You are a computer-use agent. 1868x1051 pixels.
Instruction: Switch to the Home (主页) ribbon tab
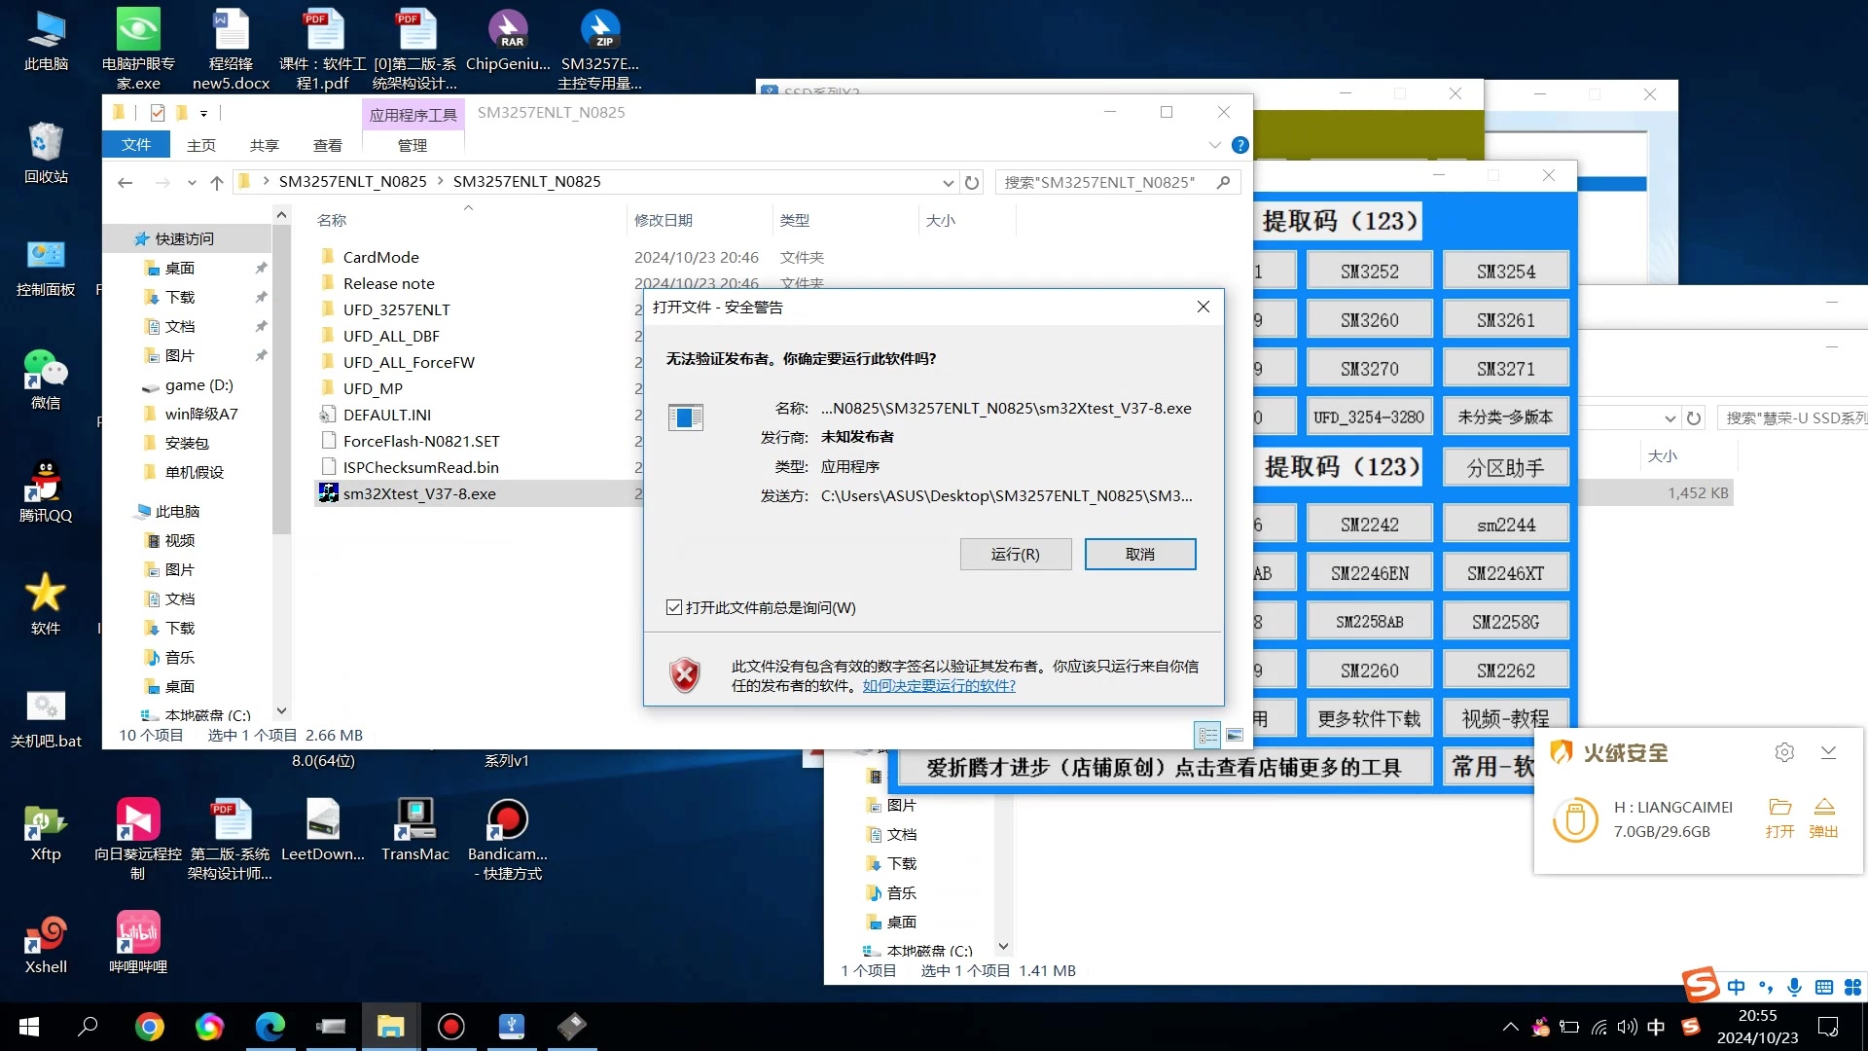click(x=201, y=145)
